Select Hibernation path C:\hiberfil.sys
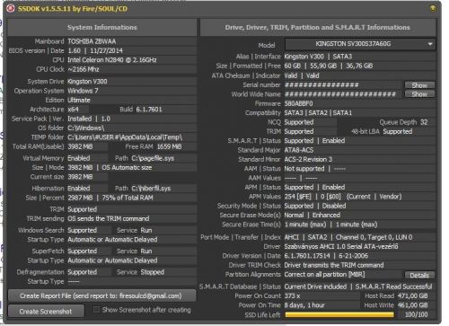 pos(151,189)
